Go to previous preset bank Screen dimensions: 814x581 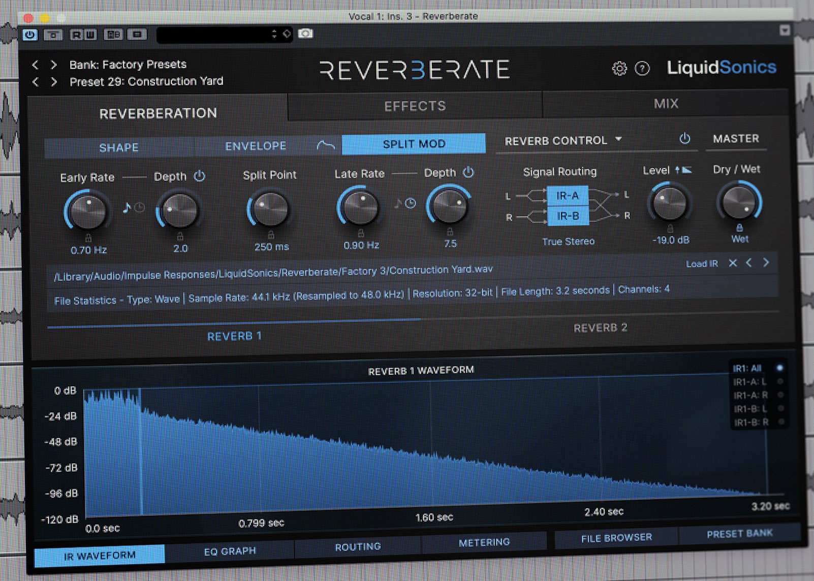pyautogui.click(x=35, y=65)
